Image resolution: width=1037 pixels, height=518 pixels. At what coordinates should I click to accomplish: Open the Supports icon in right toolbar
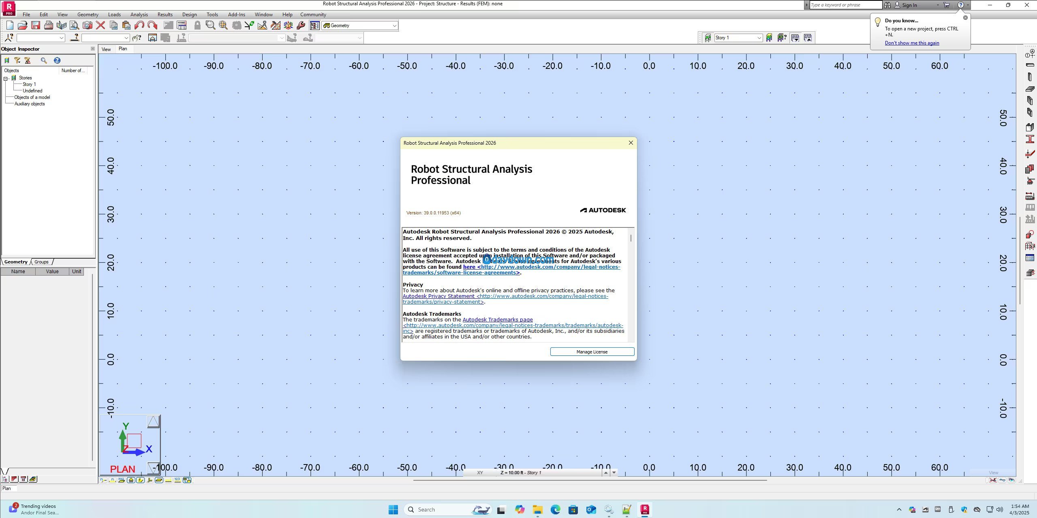[1030, 181]
